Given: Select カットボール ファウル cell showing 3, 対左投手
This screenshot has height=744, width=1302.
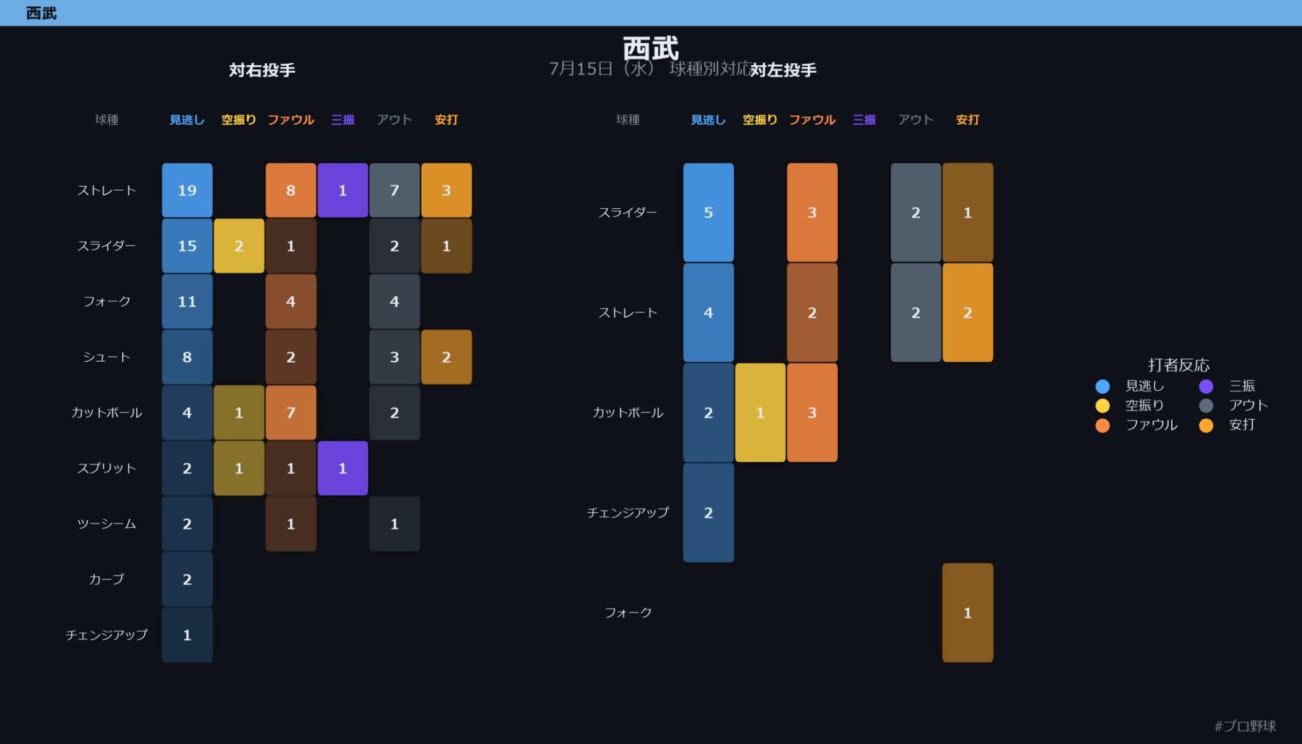Looking at the screenshot, I should coord(812,413).
